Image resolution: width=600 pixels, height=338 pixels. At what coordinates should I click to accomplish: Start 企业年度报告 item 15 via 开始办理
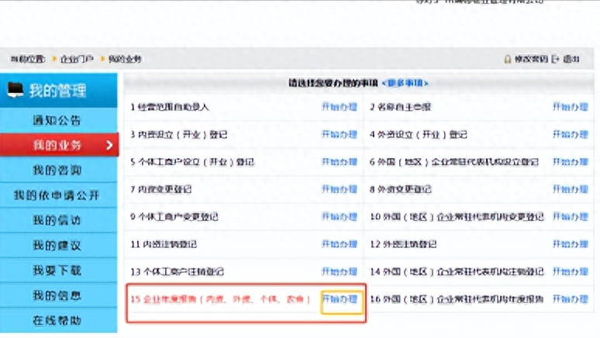(340, 299)
